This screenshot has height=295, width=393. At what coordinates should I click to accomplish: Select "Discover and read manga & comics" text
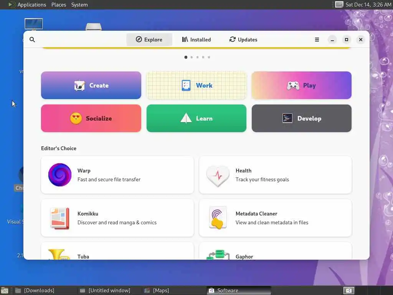click(117, 223)
